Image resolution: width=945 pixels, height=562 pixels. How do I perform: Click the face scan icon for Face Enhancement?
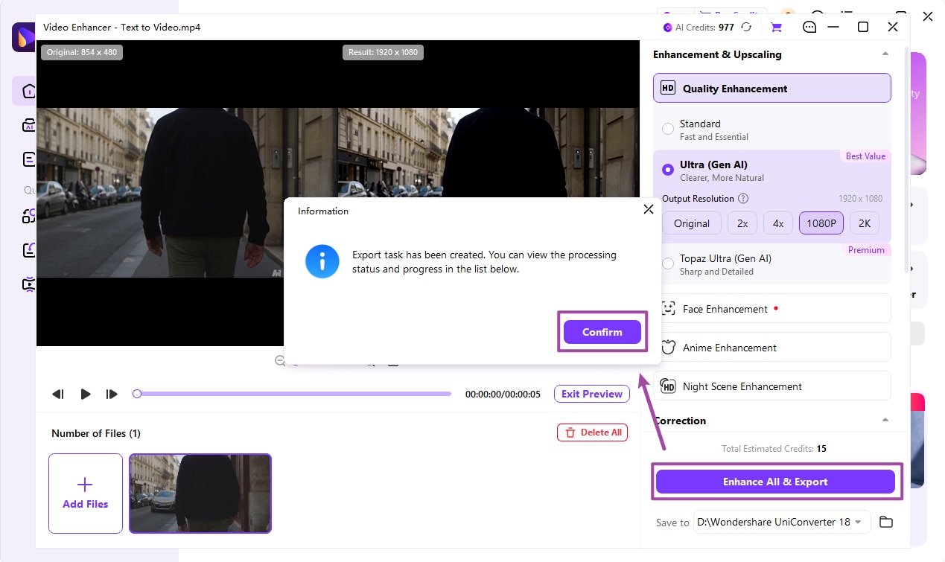668,308
